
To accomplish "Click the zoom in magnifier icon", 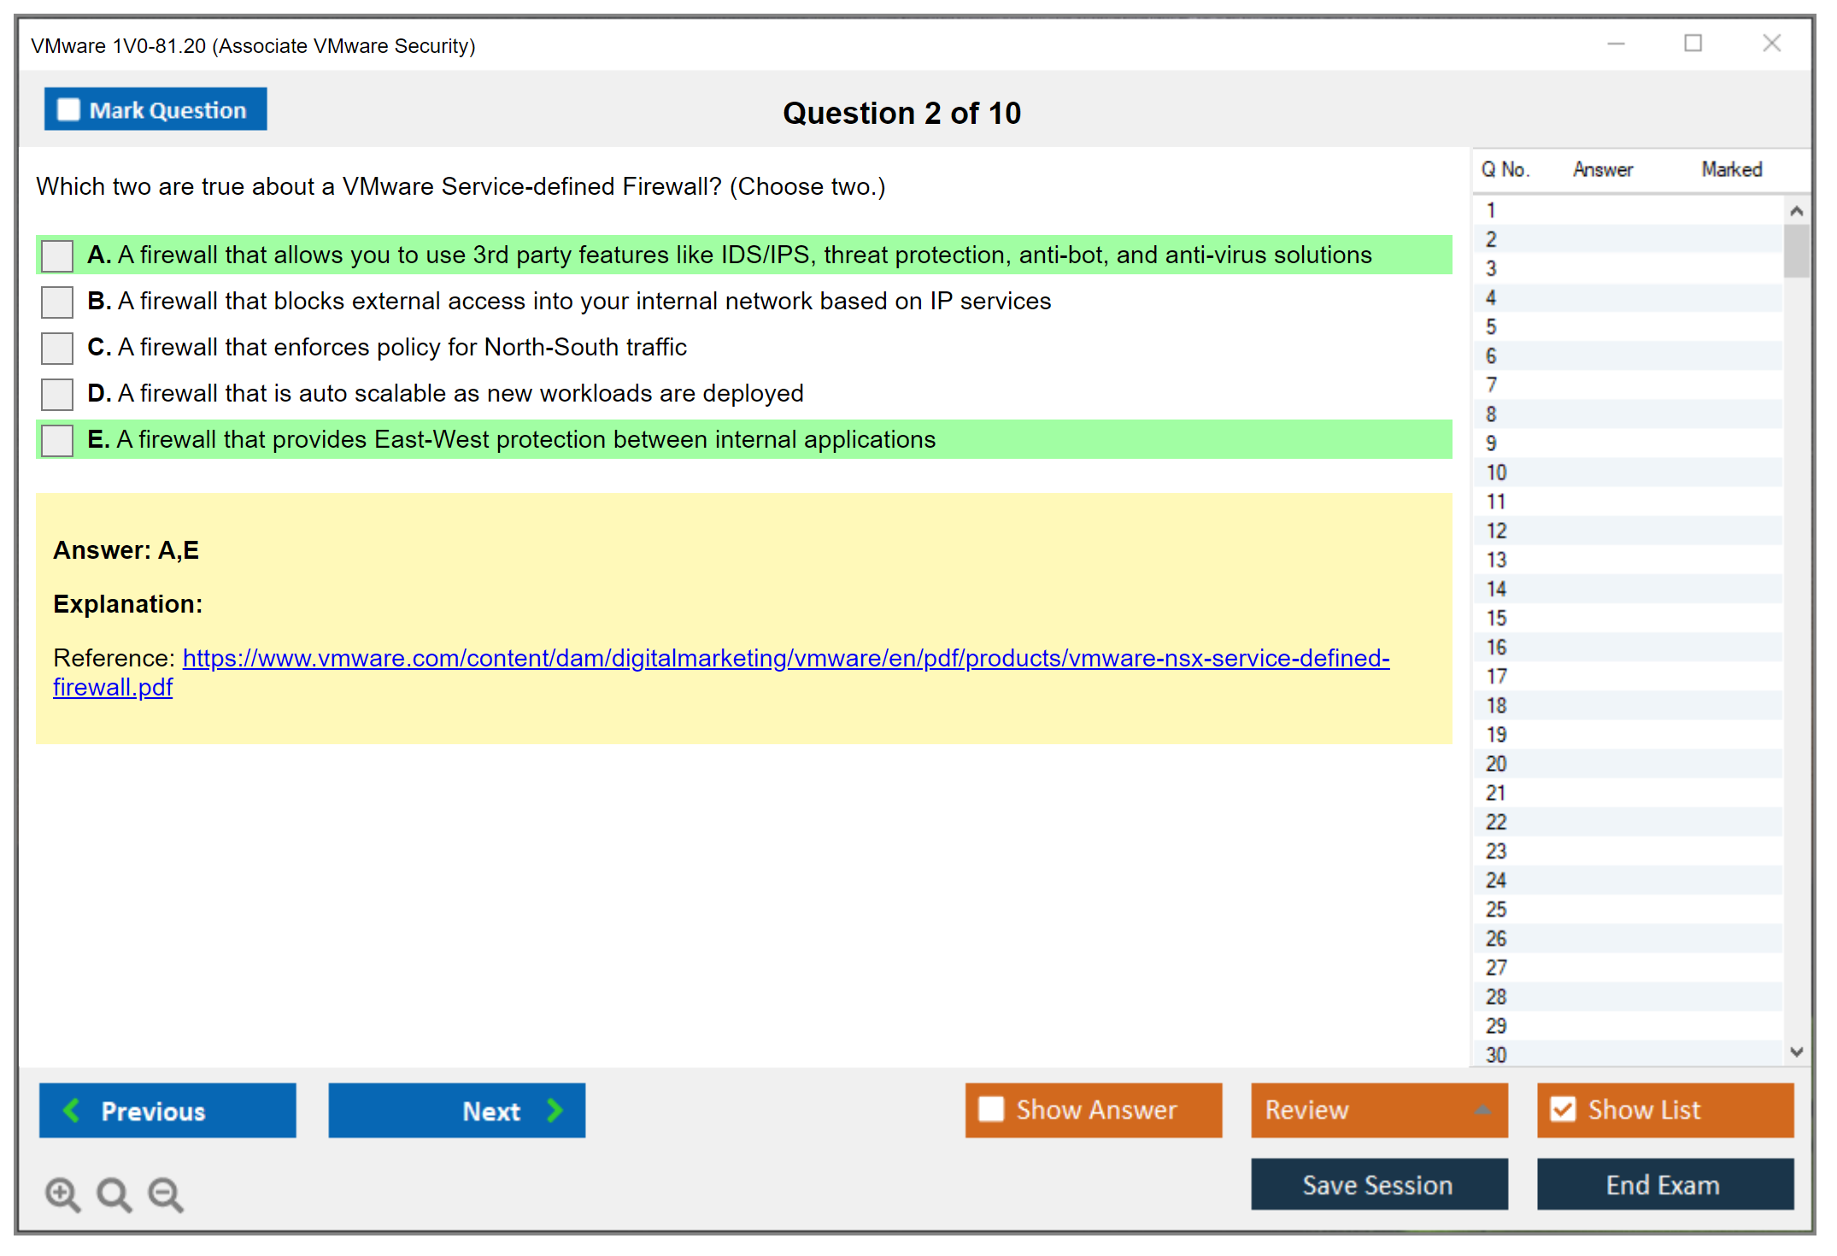I will point(62,1194).
